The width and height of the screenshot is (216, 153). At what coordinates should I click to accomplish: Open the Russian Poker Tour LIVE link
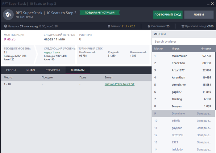[x=120, y=84]
